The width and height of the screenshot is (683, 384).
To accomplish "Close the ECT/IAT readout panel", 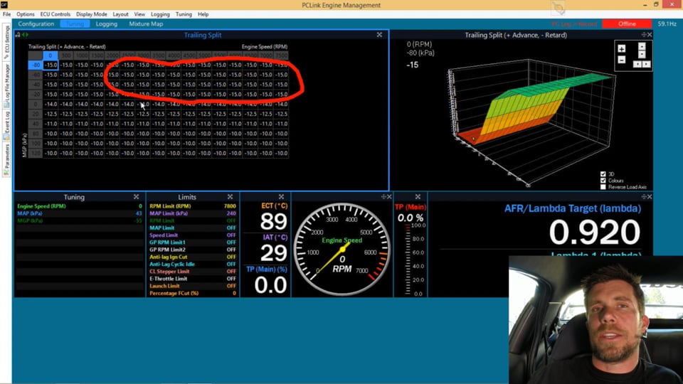I will pyautogui.click(x=281, y=197).
